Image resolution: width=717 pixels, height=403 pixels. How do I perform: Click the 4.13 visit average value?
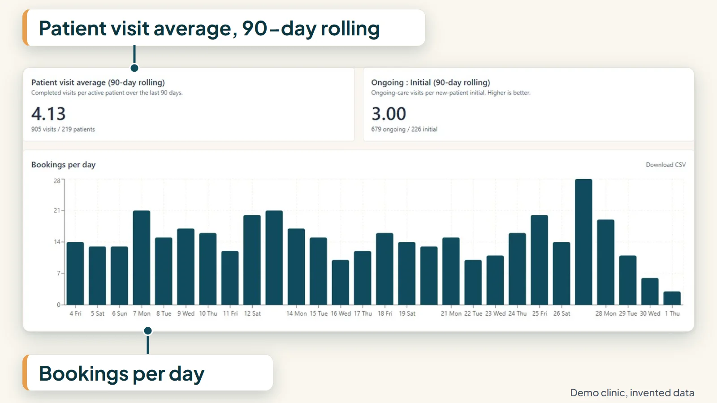pyautogui.click(x=48, y=114)
